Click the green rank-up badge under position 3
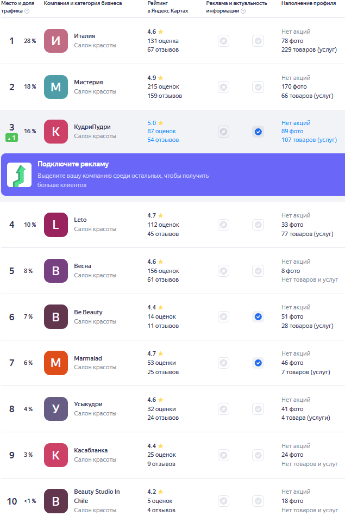The width and height of the screenshot is (345, 522). pos(11,138)
